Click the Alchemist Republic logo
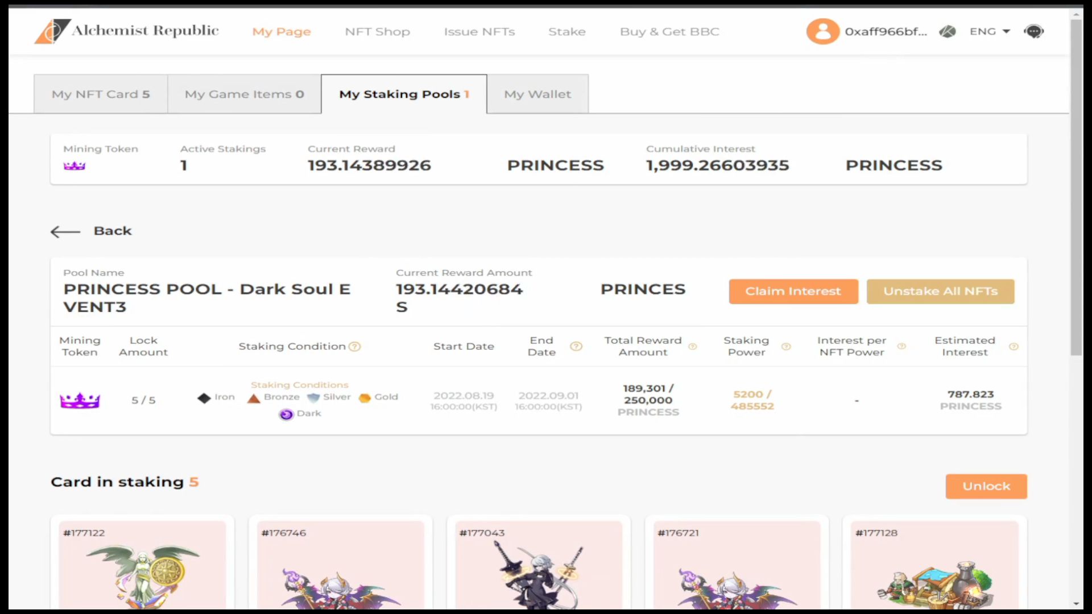The width and height of the screenshot is (1092, 614). [126, 31]
